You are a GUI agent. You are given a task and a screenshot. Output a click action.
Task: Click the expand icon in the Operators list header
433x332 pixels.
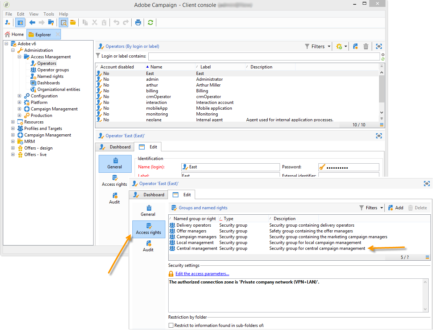(x=379, y=46)
